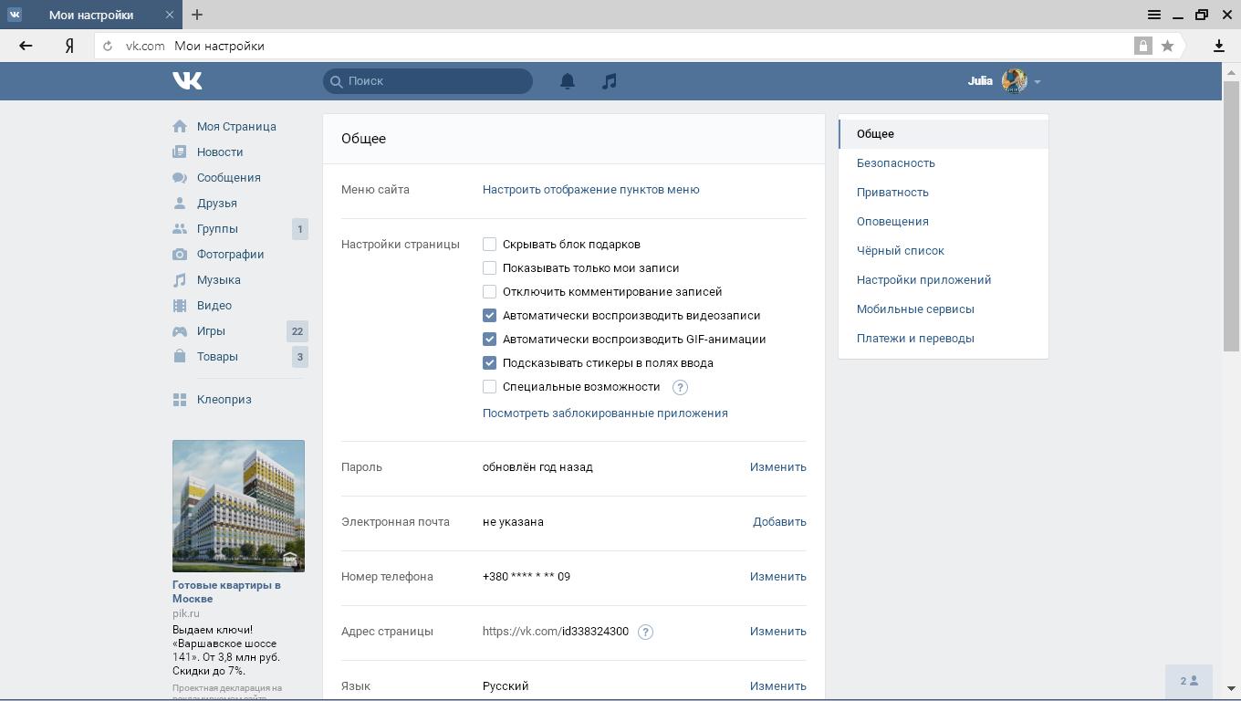
Task: Click Настроить отображение пунктов меню link
Action: pyautogui.click(x=591, y=190)
